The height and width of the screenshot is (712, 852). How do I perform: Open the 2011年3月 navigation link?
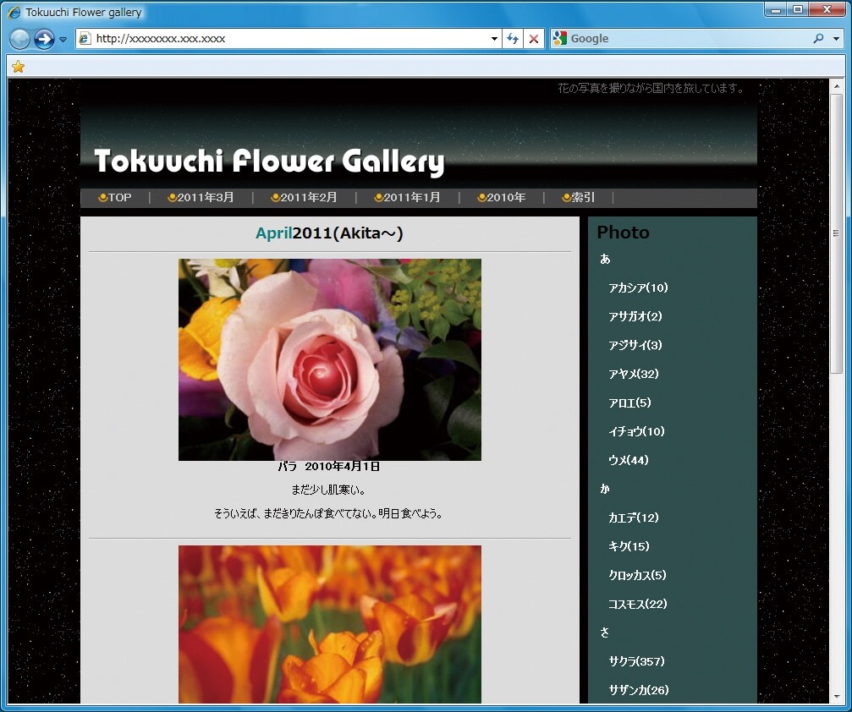pos(201,198)
